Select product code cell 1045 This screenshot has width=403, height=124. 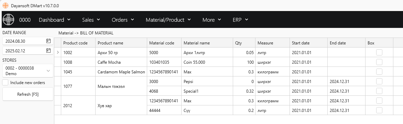pos(78,72)
